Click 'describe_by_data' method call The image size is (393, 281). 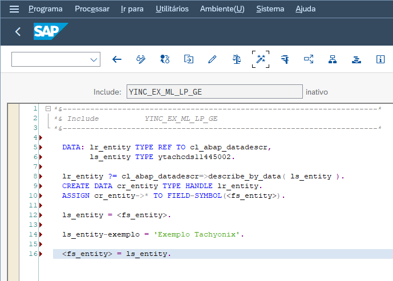coord(245,176)
